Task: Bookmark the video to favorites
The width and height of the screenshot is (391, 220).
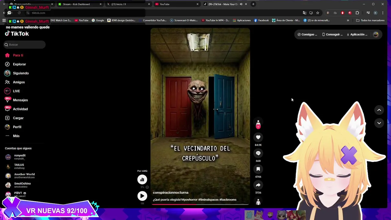Action: 258,169
